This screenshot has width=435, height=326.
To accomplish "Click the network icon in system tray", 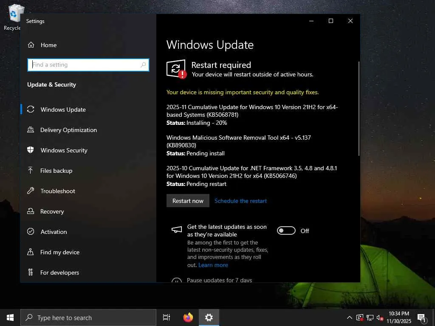I will pos(370,318).
